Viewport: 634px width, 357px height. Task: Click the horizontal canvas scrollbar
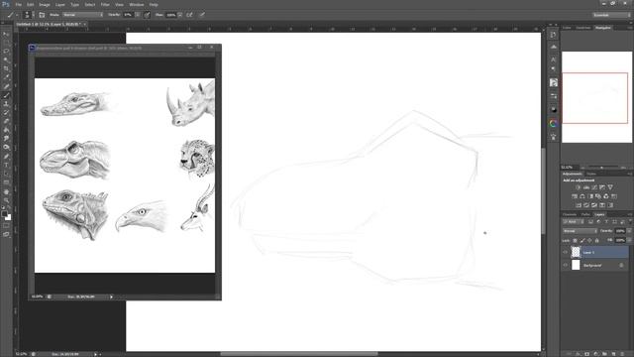(299, 354)
